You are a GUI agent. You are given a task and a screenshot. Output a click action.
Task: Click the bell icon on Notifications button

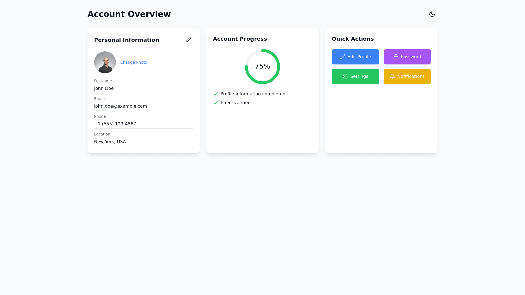click(392, 76)
